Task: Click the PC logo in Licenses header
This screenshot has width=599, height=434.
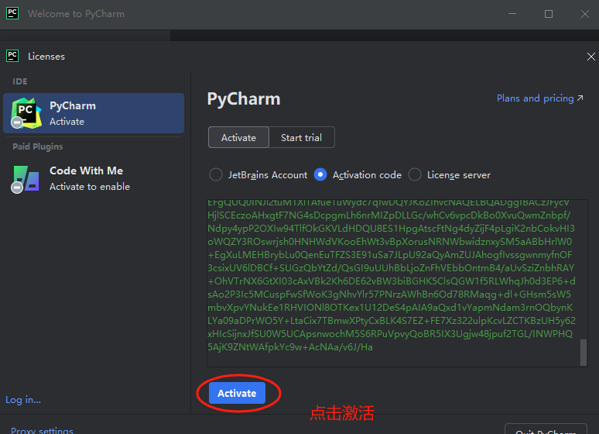Action: [12, 56]
